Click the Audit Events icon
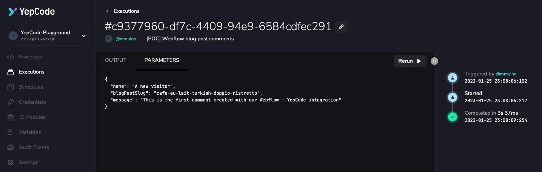542x172 pixels. (x=11, y=147)
